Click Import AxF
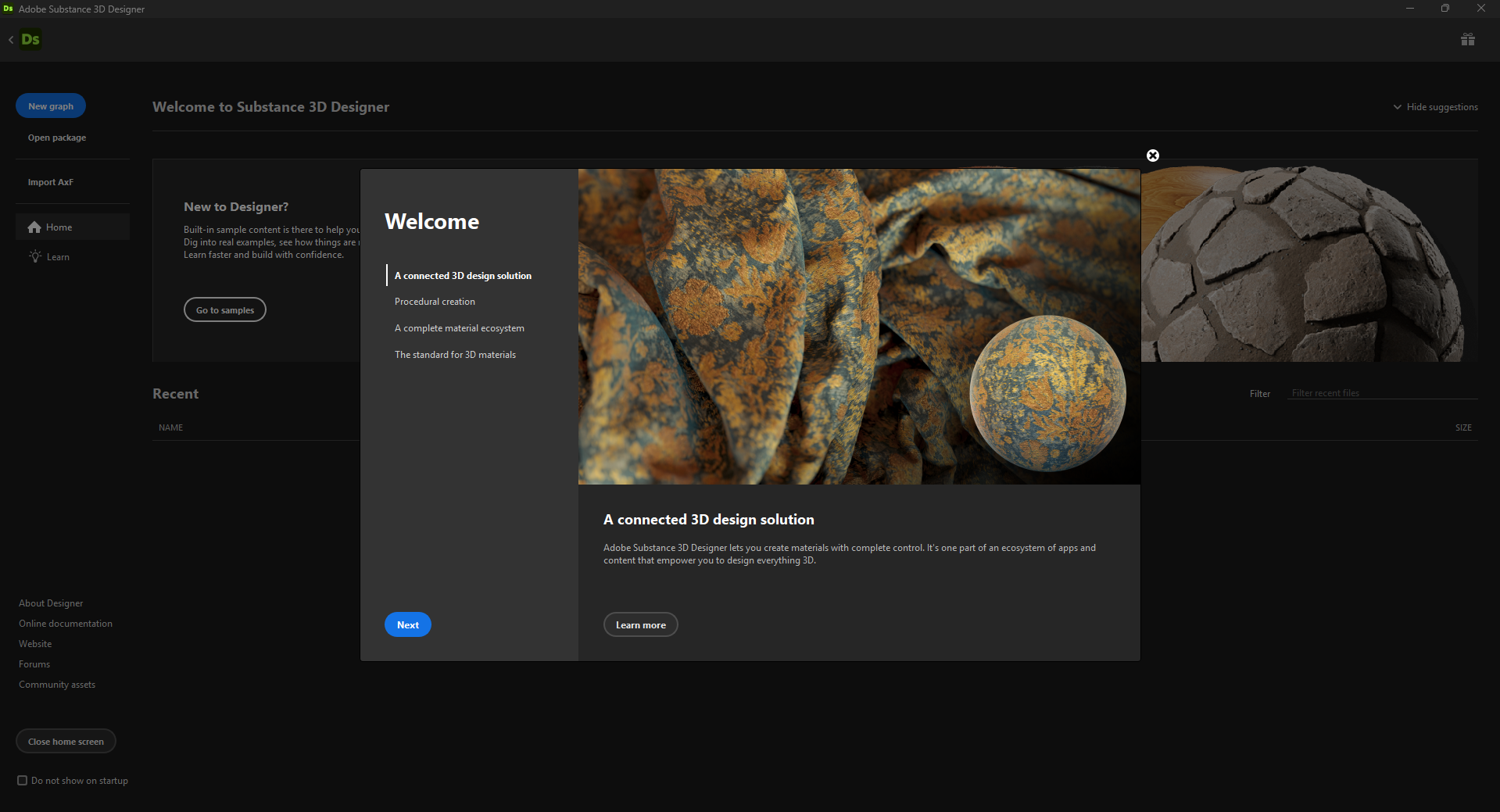Viewport: 1500px width, 812px height. click(x=51, y=182)
